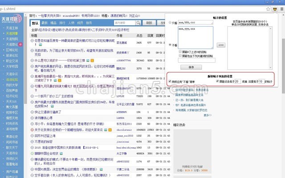The width and height of the screenshot is (285, 178).
Task: Click the bookmark star icon in address bar
Action: coord(268,9)
